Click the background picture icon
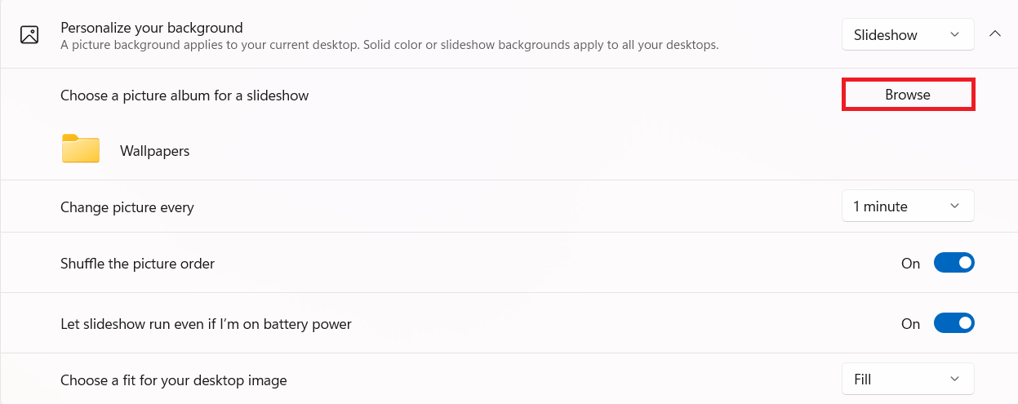Image resolution: width=1018 pixels, height=404 pixels. point(29,35)
